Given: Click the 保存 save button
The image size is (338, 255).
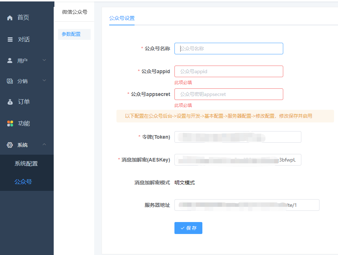Looking at the screenshot, I should (188, 228).
